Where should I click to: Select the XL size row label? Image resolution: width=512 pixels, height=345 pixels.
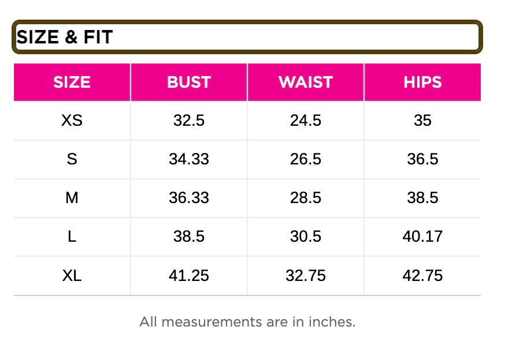coord(72,276)
